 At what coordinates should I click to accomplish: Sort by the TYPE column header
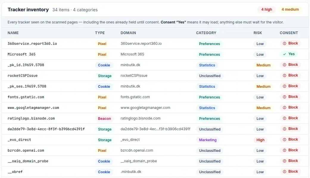click(x=100, y=33)
